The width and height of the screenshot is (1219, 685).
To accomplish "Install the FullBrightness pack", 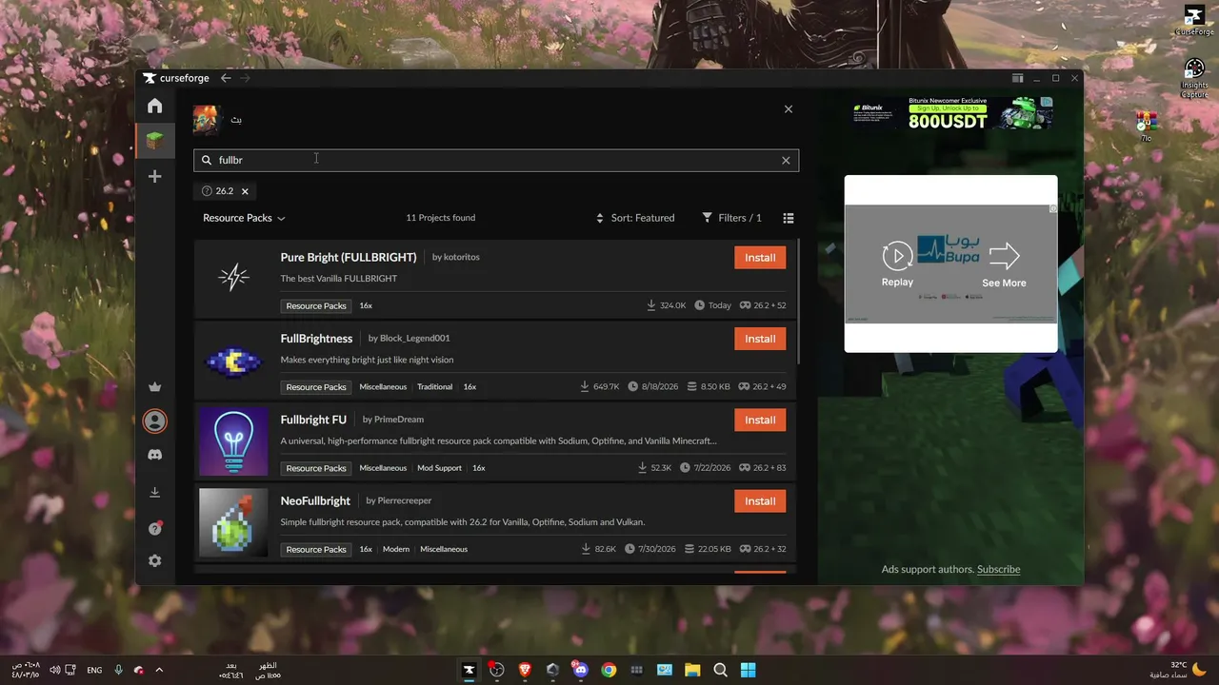I will click(760, 339).
